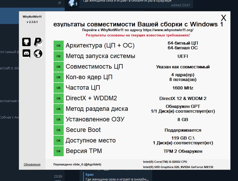The width and height of the screenshot is (238, 181).
Task: Select the Частота ЦП label
Action: (83, 88)
